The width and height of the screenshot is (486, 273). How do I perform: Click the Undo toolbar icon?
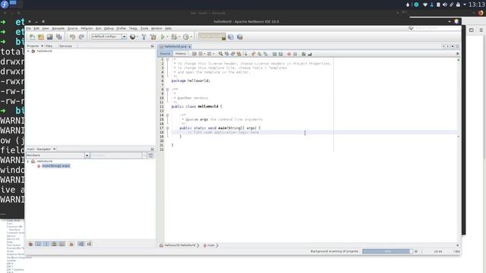point(72,37)
